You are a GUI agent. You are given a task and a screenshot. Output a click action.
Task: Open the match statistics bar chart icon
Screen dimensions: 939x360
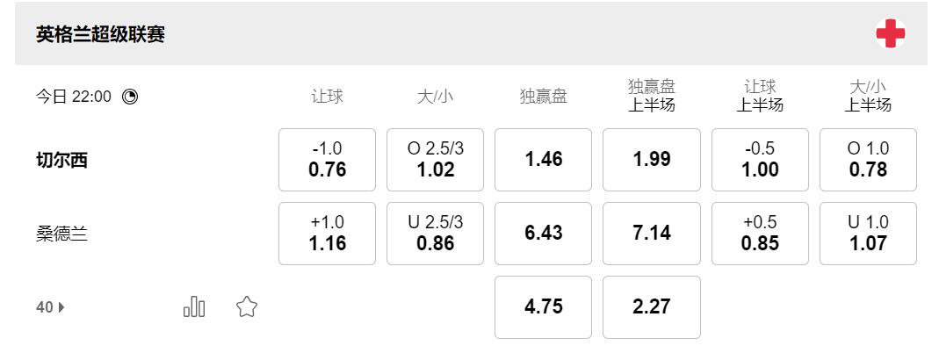point(194,306)
